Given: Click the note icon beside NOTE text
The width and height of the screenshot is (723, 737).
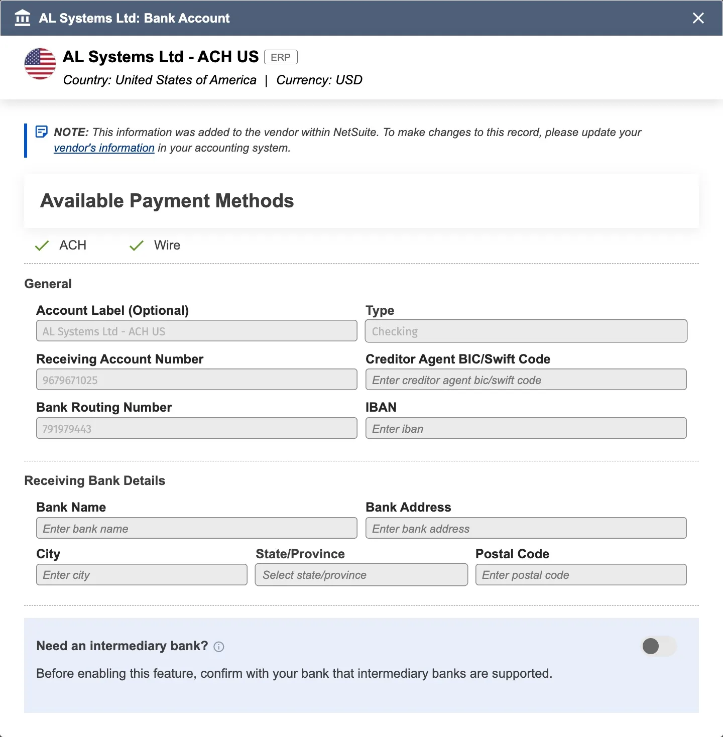Looking at the screenshot, I should (42, 132).
